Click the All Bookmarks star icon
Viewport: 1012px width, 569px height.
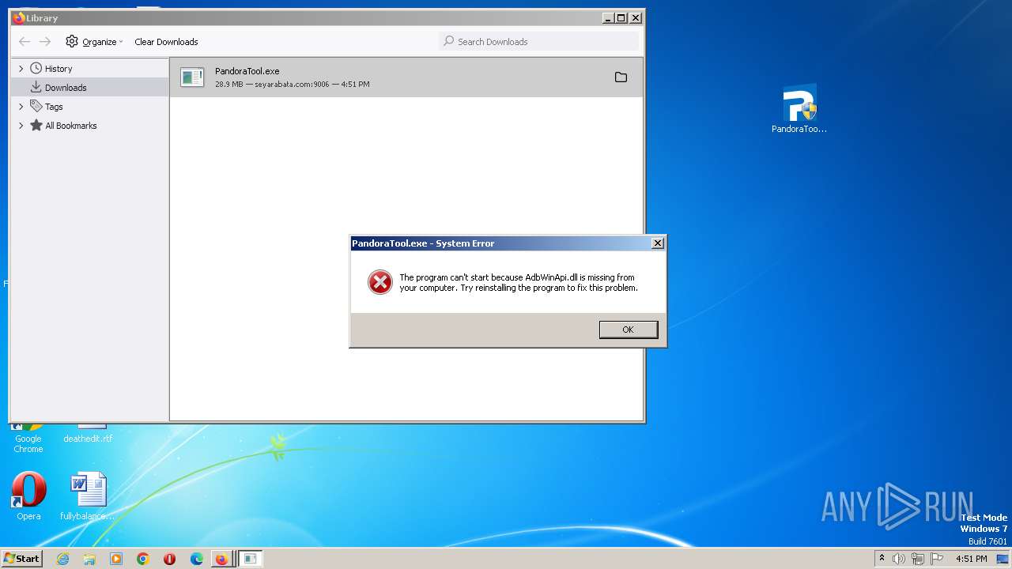pyautogui.click(x=36, y=125)
